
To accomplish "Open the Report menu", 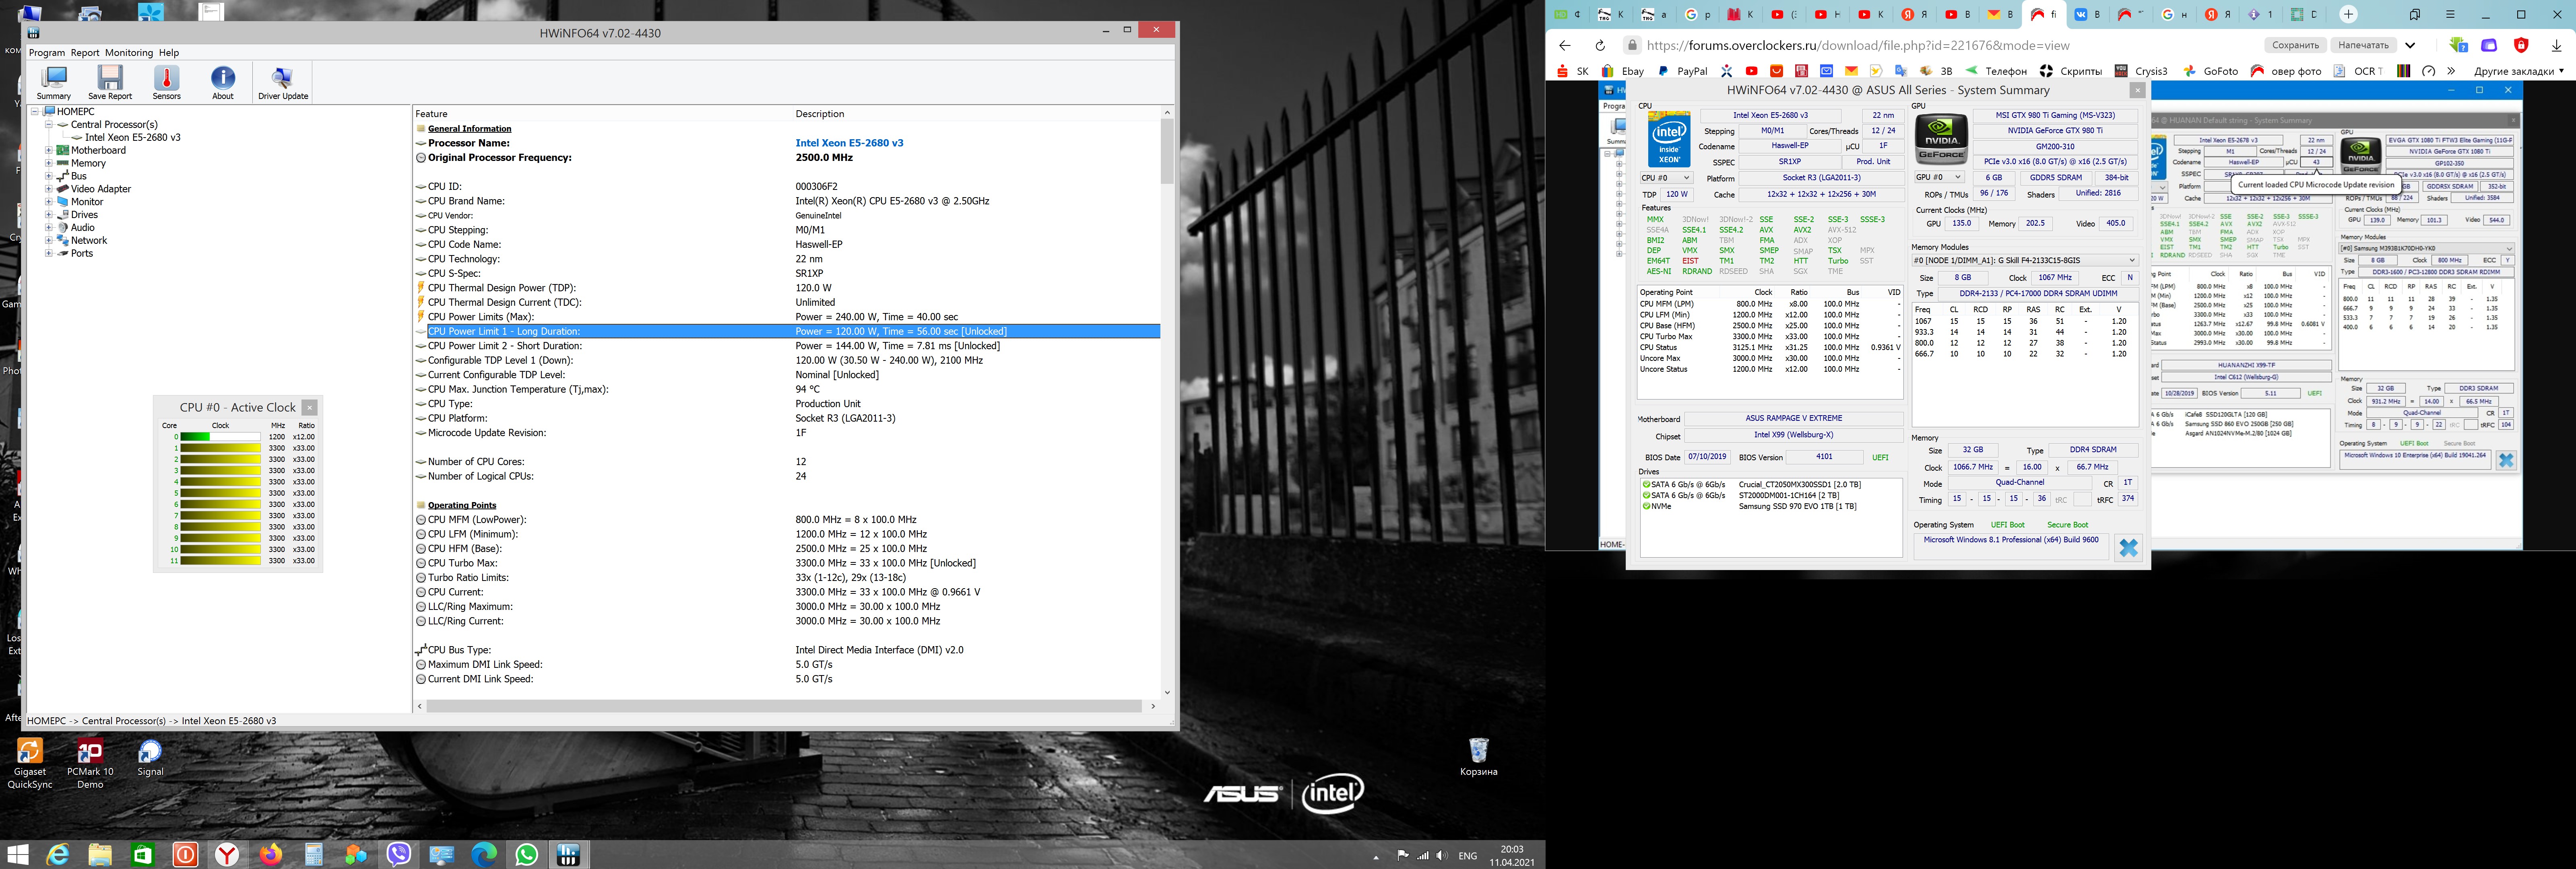I will pyautogui.click(x=85, y=53).
